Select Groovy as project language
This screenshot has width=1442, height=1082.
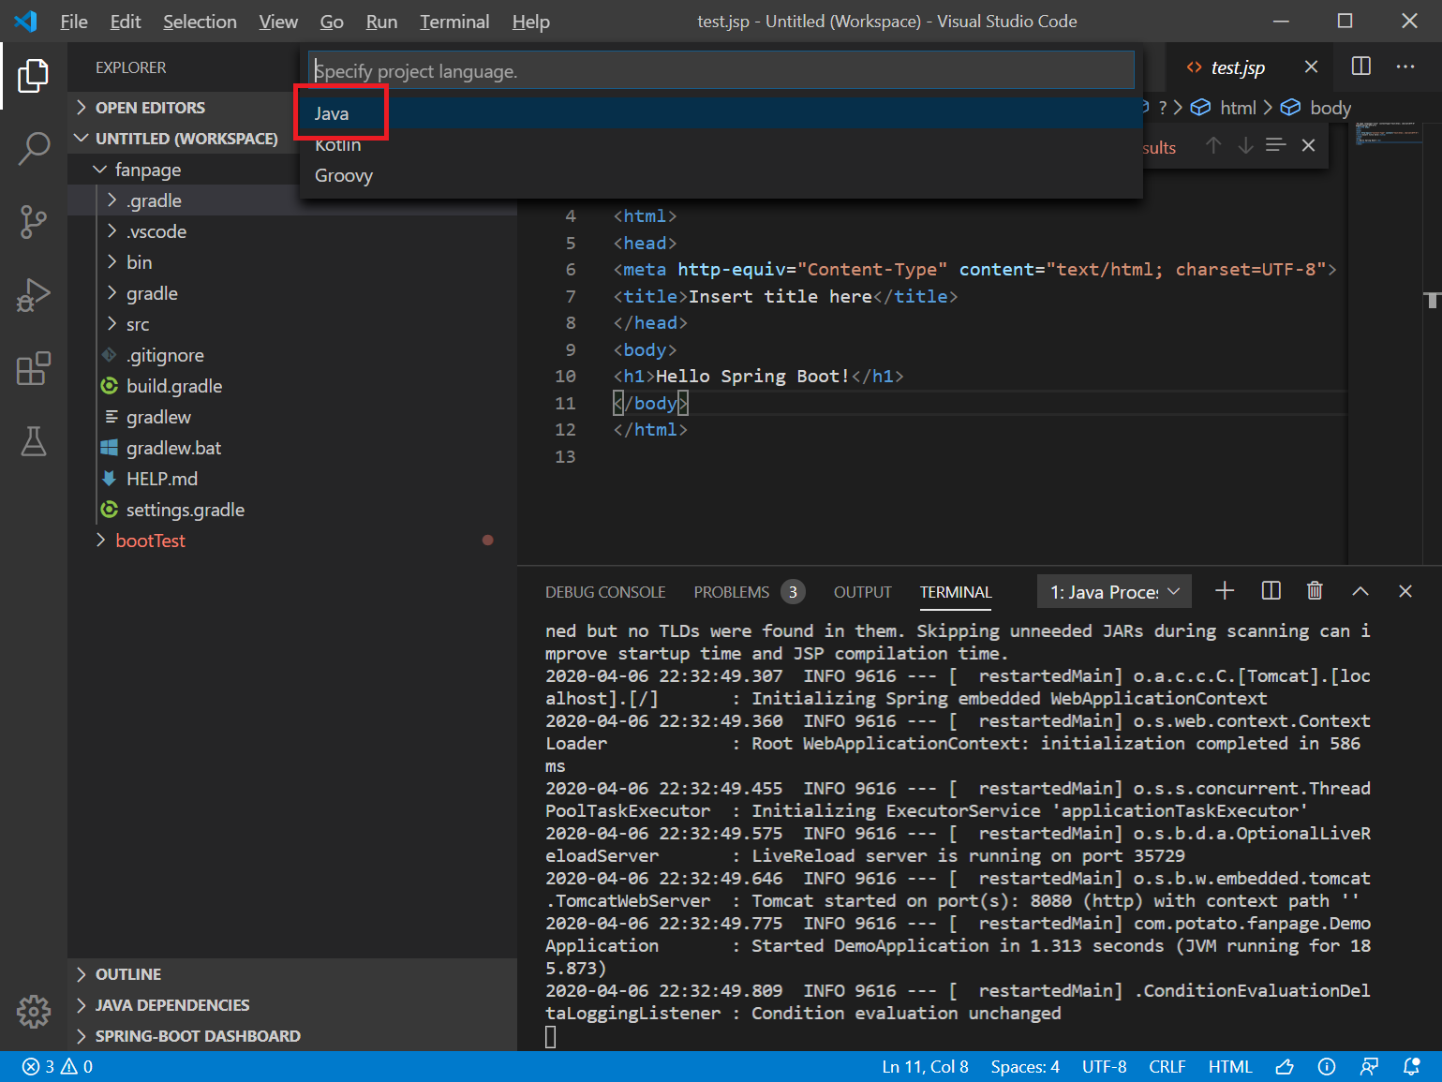tap(721, 175)
